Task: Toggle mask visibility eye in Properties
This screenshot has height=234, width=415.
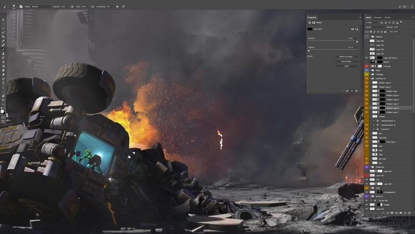Action: click(352, 91)
